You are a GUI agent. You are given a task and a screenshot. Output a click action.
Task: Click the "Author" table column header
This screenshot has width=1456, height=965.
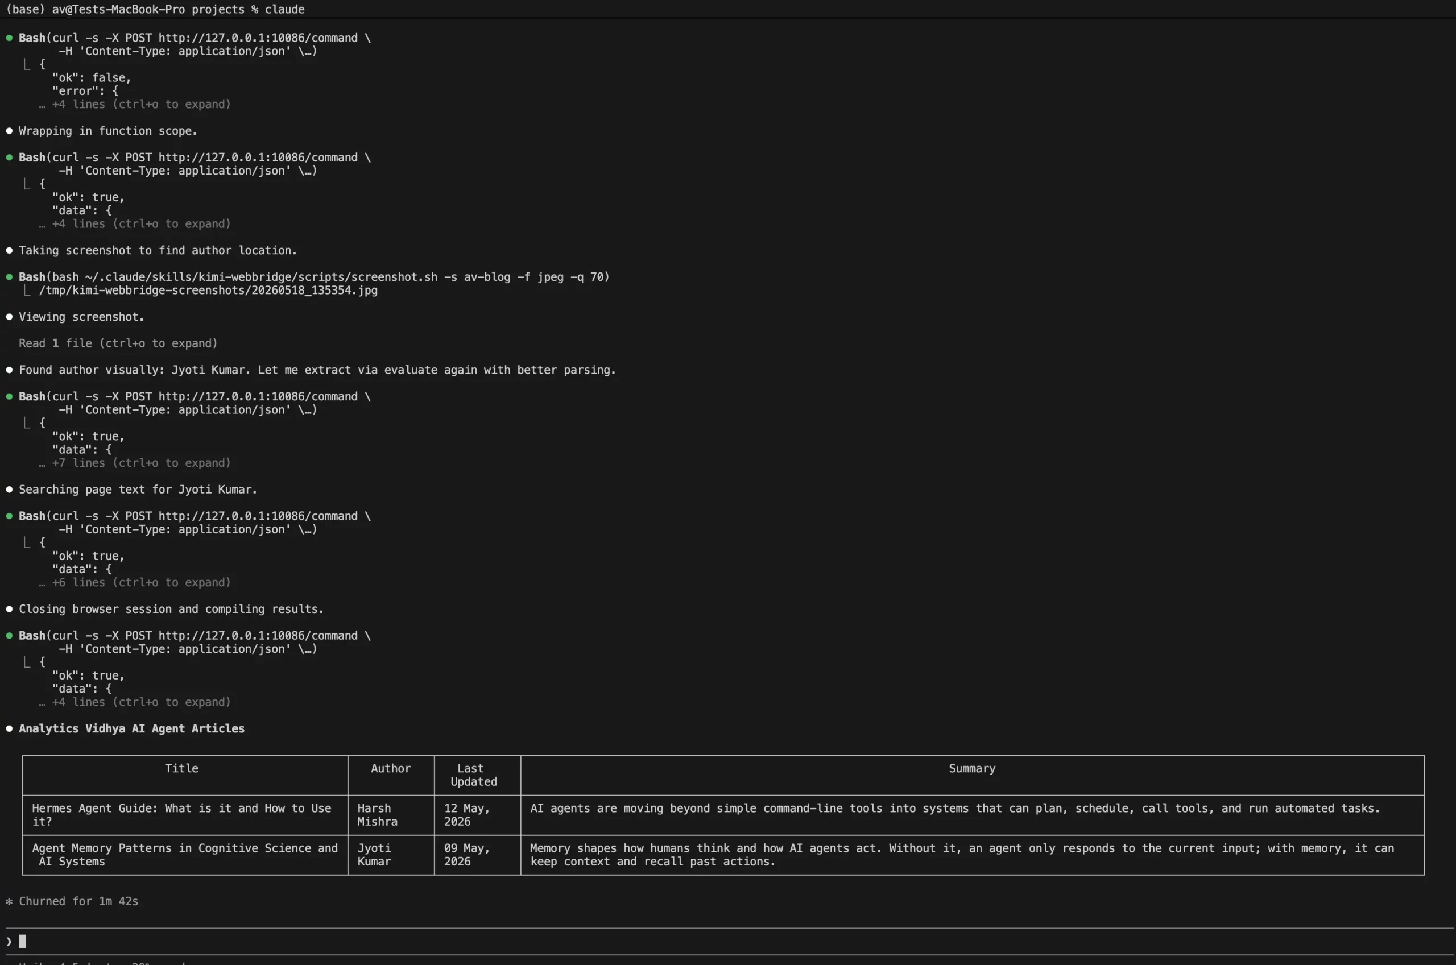[x=391, y=769]
